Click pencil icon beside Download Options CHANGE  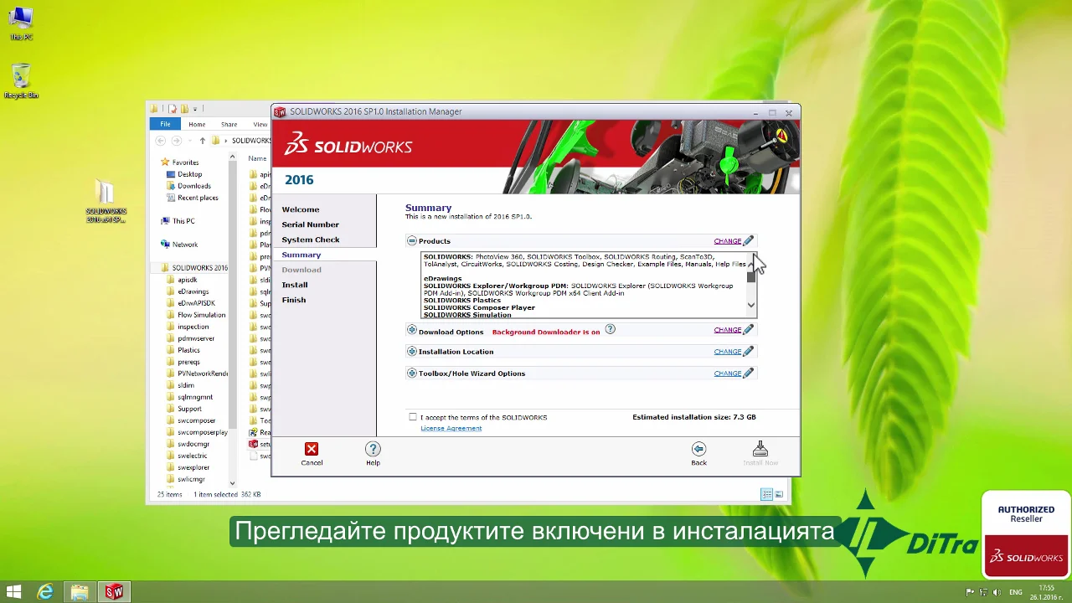point(749,330)
